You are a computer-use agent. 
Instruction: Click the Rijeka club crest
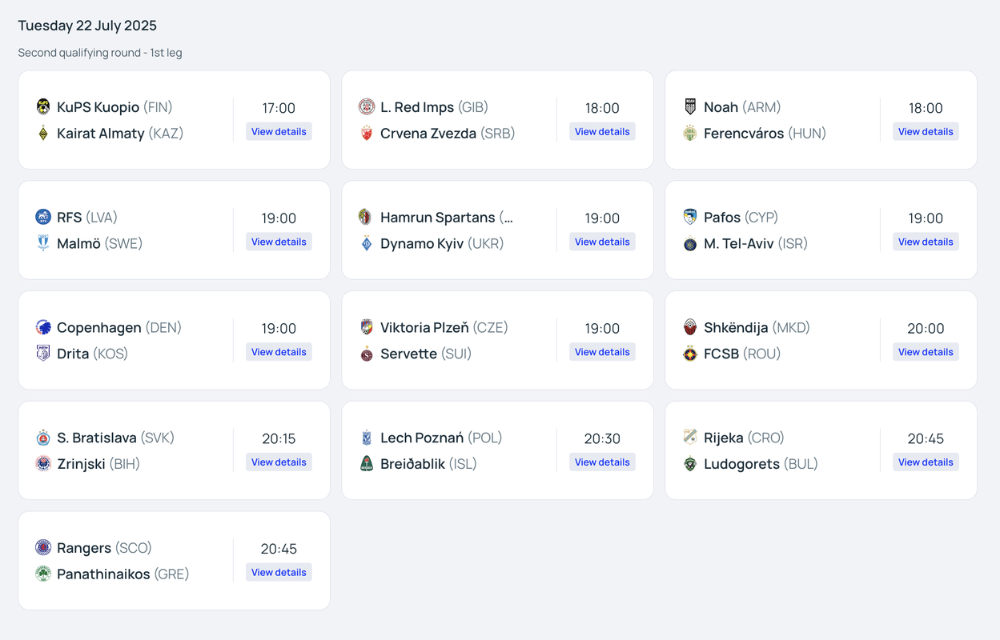(690, 438)
